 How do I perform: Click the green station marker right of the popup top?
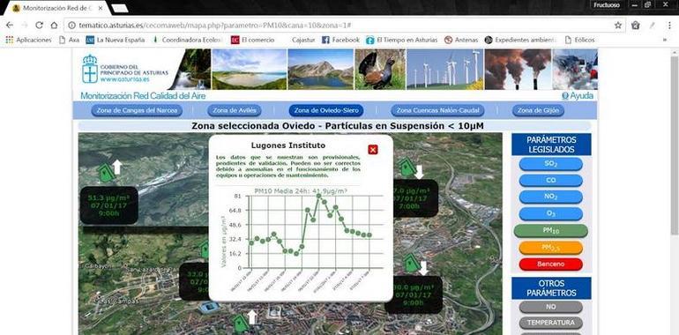point(407,167)
